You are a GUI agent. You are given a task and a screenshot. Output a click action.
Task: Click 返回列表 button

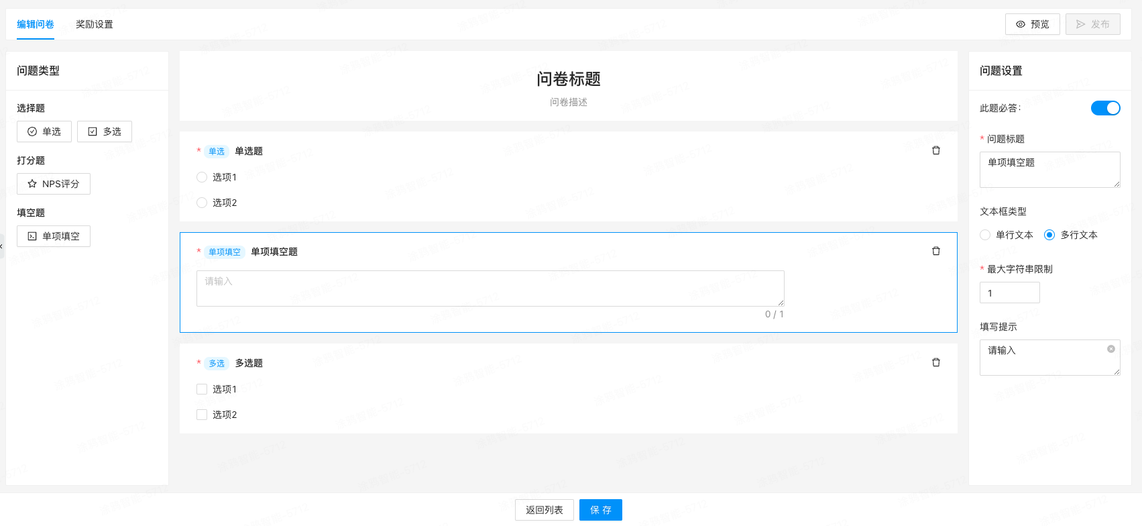(x=545, y=510)
